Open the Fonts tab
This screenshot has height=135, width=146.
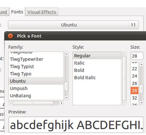[17, 12]
